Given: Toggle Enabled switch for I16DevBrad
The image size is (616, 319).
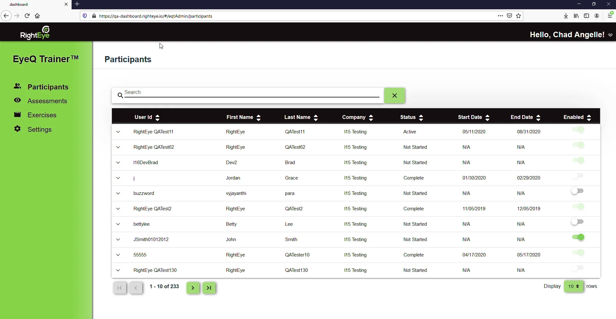Looking at the screenshot, I should 578,161.
